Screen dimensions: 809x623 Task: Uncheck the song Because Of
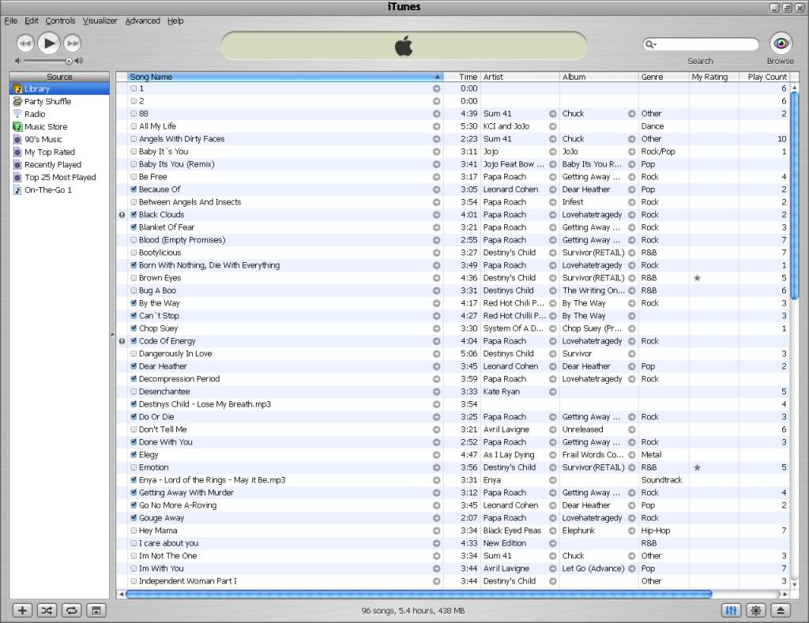[134, 190]
